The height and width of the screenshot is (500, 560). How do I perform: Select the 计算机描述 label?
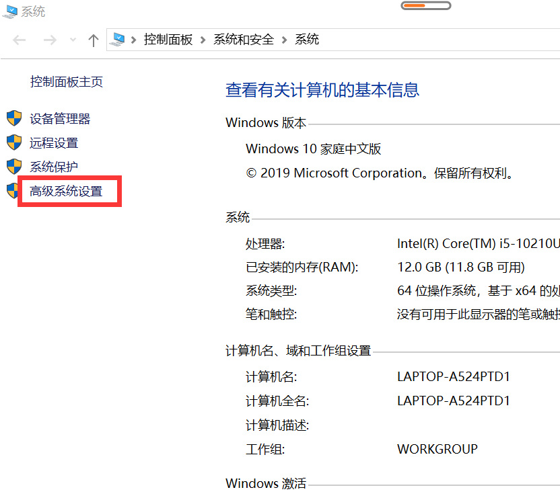pos(277,425)
